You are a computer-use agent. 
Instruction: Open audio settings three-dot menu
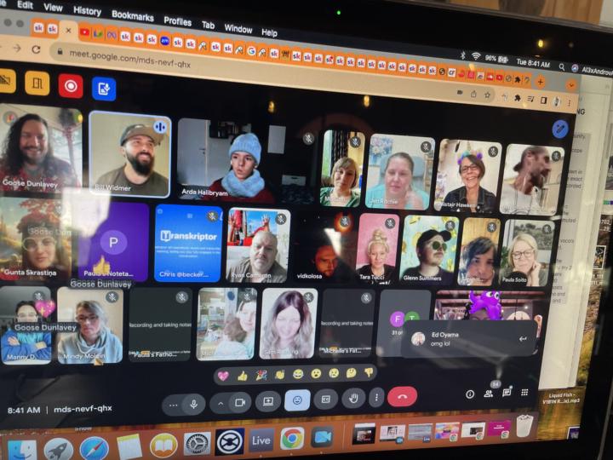click(173, 405)
